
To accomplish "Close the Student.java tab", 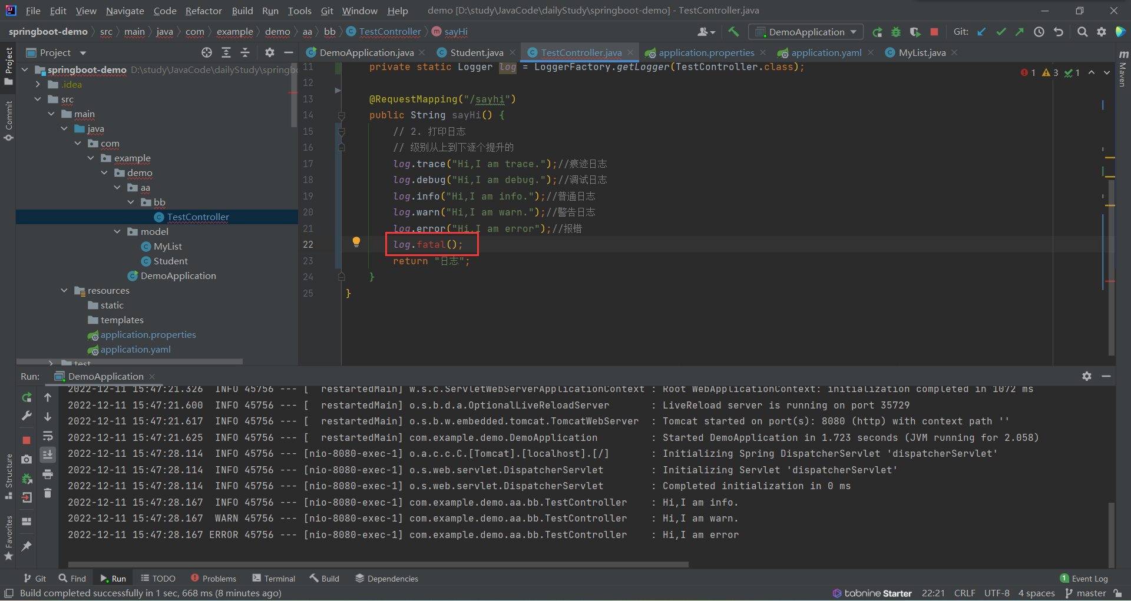I will [x=512, y=52].
